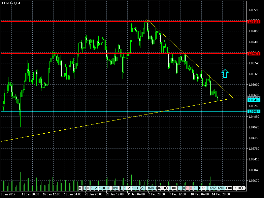Open the 11:30 news event marker
Image resolution: width=264 pixels, height=198 pixels.
(x=237, y=188)
